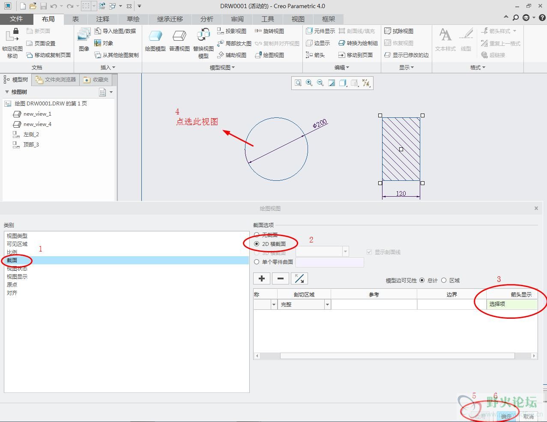Screen dimensions: 547x422
Task: Expand the Model Views (模型视图) group dropdown
Action: (x=222, y=67)
